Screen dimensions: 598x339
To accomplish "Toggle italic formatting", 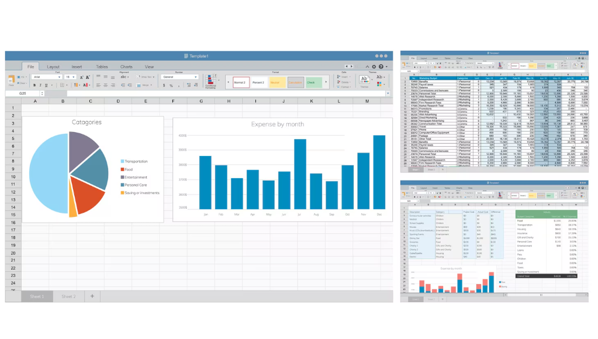I will coord(40,85).
